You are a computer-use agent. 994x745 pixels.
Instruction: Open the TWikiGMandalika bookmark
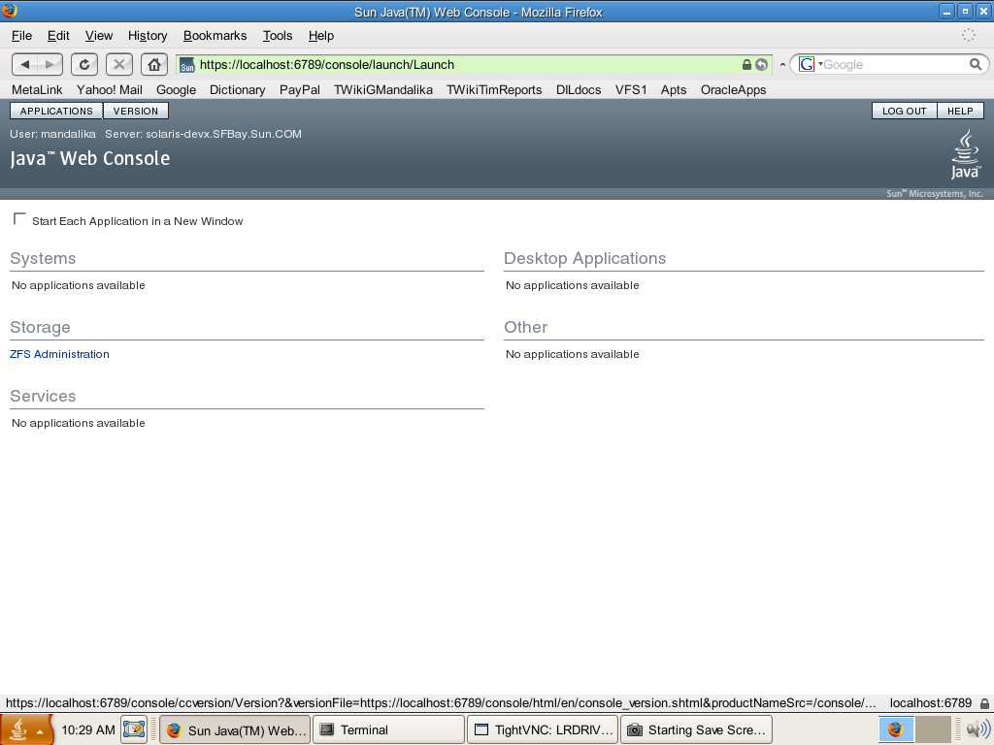coord(383,90)
